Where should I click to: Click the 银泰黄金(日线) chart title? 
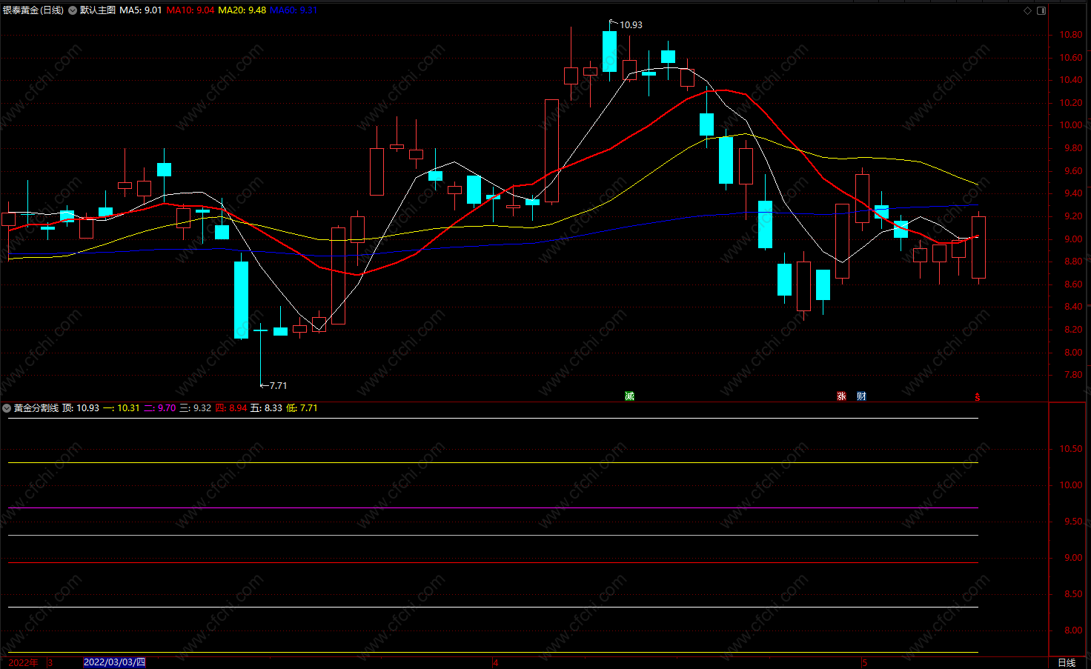pyautogui.click(x=33, y=10)
